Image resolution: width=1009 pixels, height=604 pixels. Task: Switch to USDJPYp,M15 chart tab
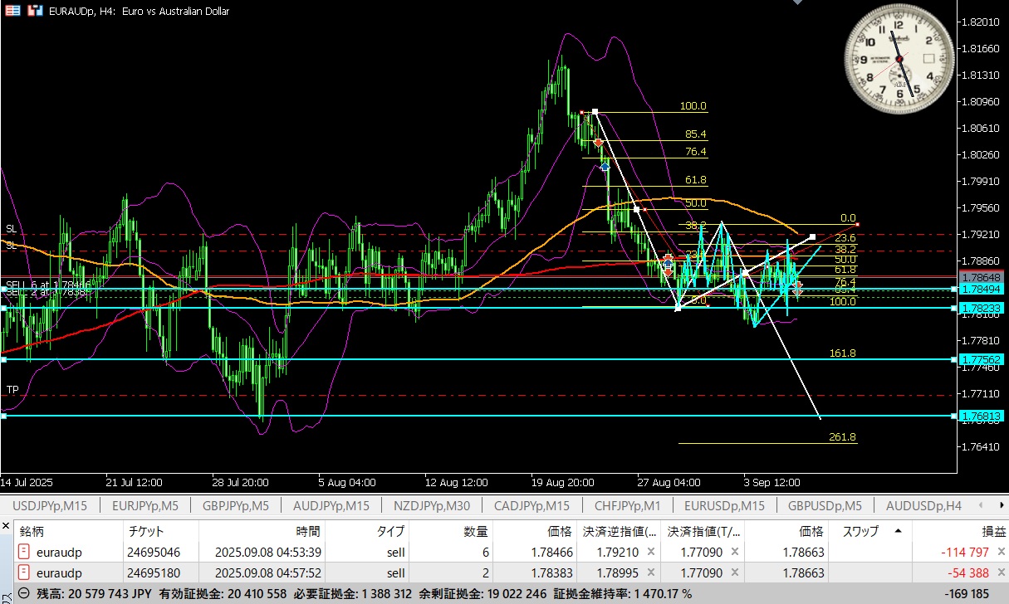pos(50,505)
